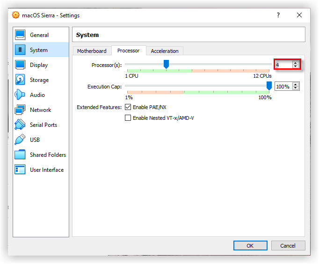
Task: Disable the Enable PAE/NX checkbox
Action: pos(128,107)
